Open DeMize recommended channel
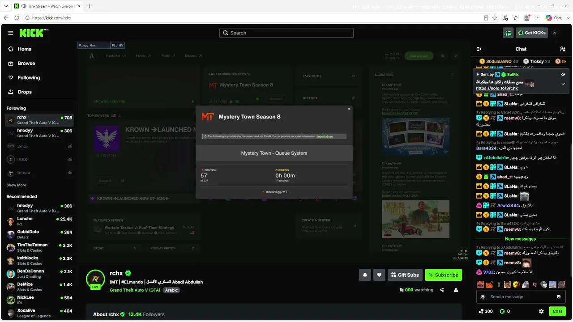 pyautogui.click(x=39, y=287)
